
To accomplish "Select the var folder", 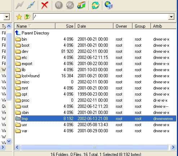I will pos(95,131).
